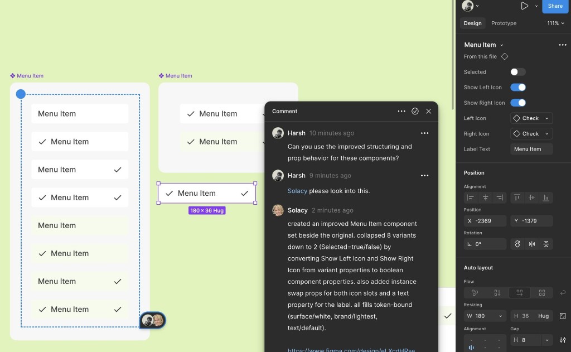Click the align vertical centers icon
The width and height of the screenshot is (571, 352).
(531, 197)
